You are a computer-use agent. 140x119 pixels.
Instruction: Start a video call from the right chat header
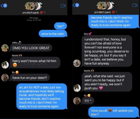pos(135,5)
